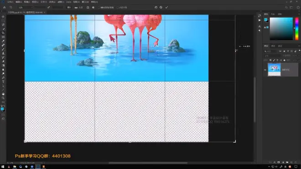Select the History Brush tool
The image size is (301, 169).
(3, 57)
